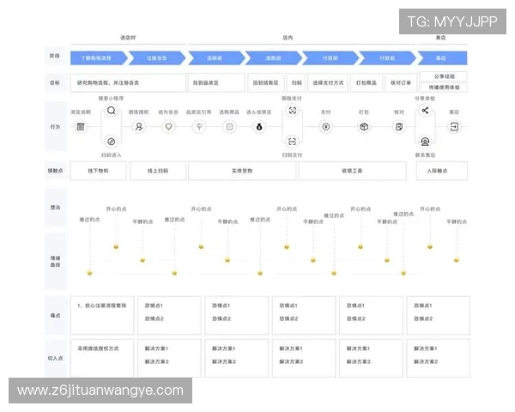Select the 采用微信授权方式 solution text
This screenshot has height=412, width=515.
[98, 348]
